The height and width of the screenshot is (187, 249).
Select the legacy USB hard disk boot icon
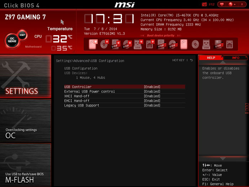click(161, 44)
